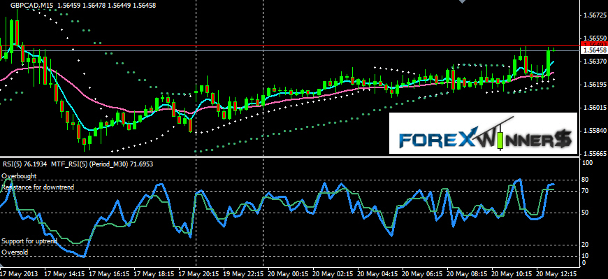The image size is (608, 279).
Task: Select the red horizontal price level line
Action: click(x=290, y=45)
